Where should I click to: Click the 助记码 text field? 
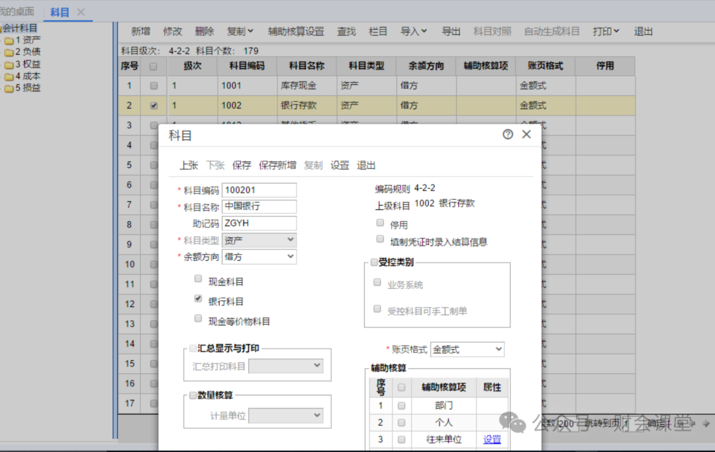(259, 224)
